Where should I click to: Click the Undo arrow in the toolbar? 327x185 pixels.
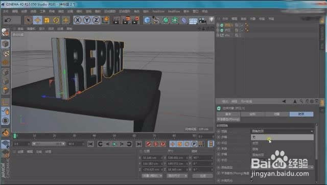coord(8,20)
